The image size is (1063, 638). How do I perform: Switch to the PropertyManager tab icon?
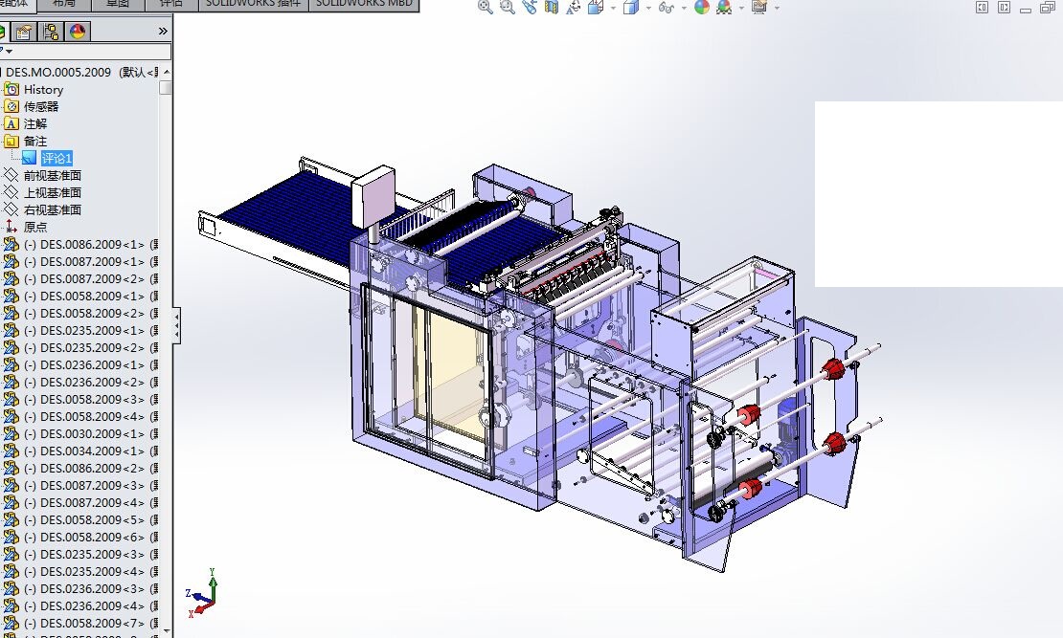pos(24,32)
